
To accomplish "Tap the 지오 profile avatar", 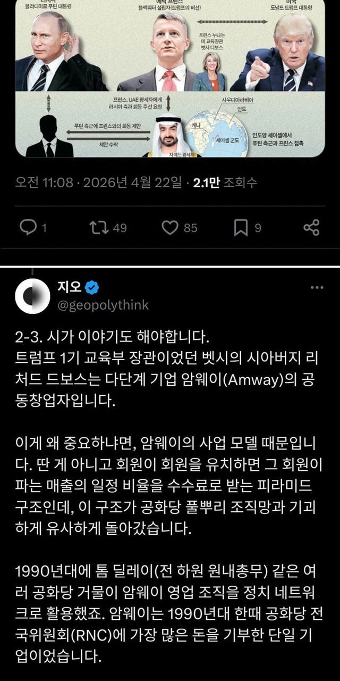I will click(32, 295).
